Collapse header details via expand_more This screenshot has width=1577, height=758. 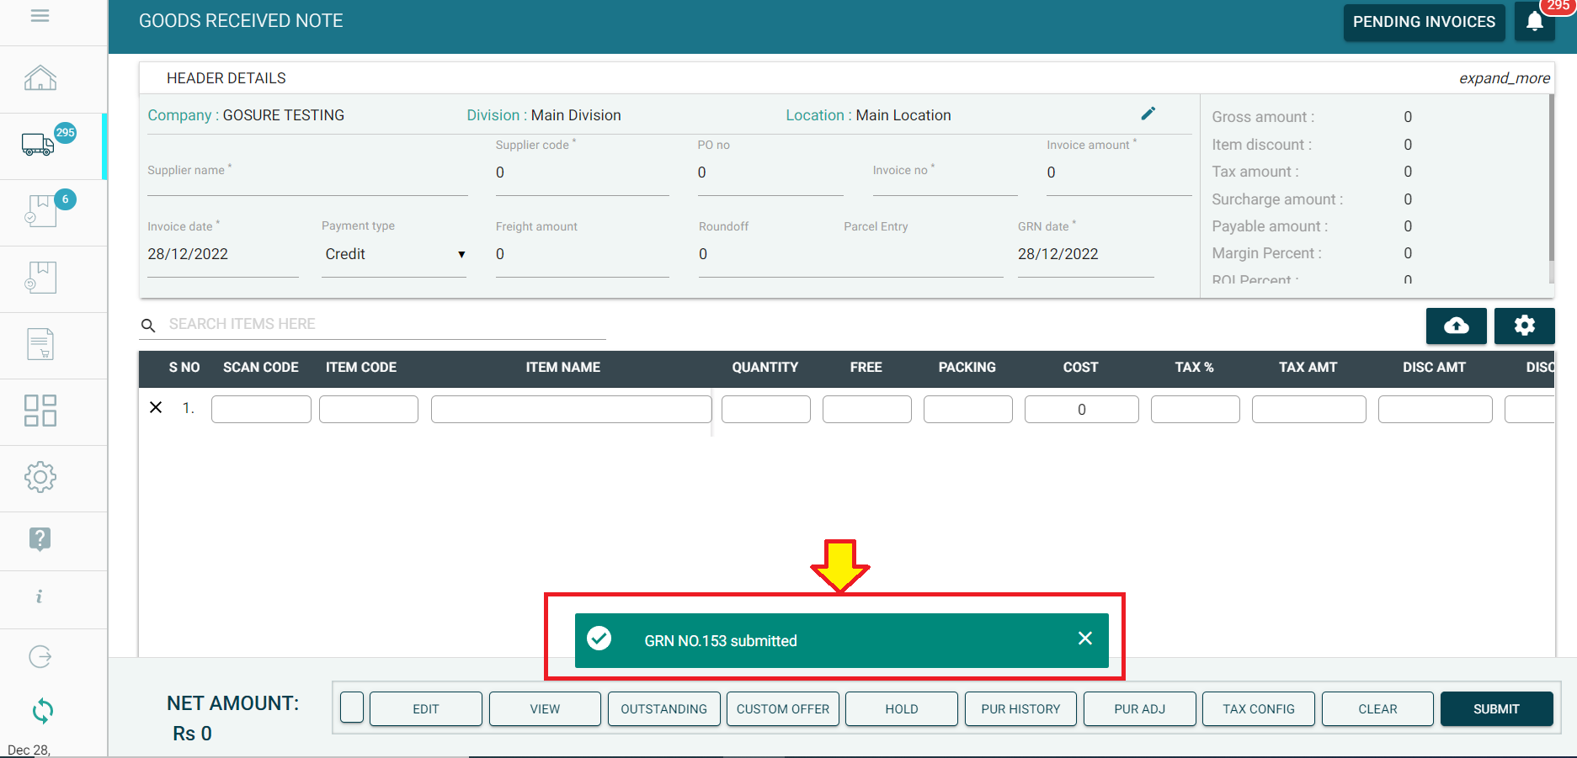1504,78
